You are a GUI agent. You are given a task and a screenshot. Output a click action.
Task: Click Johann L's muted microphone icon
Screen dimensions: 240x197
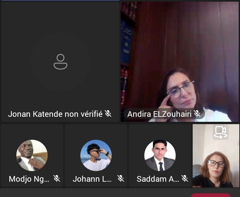tap(121, 178)
